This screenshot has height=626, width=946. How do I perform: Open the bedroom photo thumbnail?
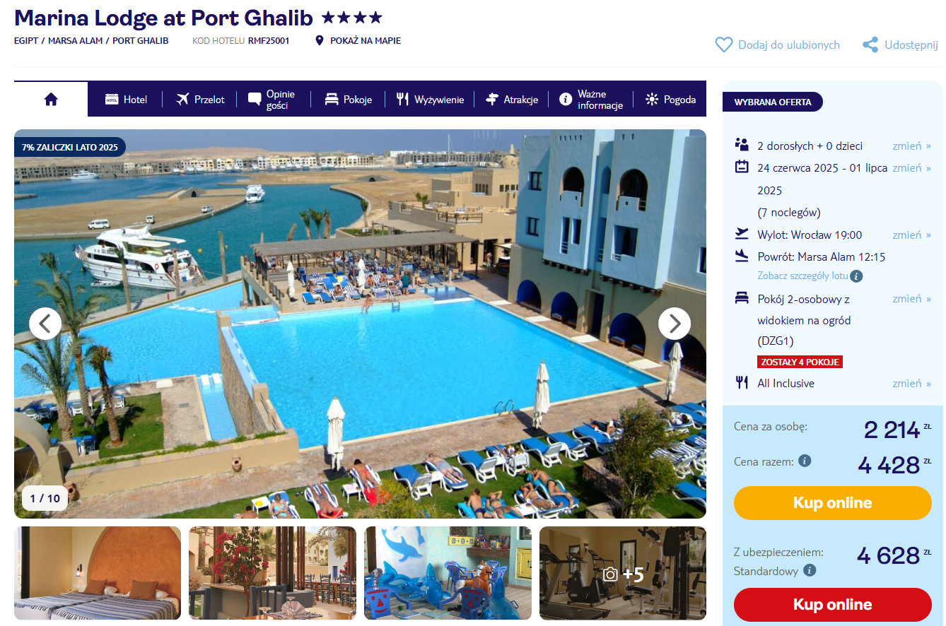[x=98, y=573]
